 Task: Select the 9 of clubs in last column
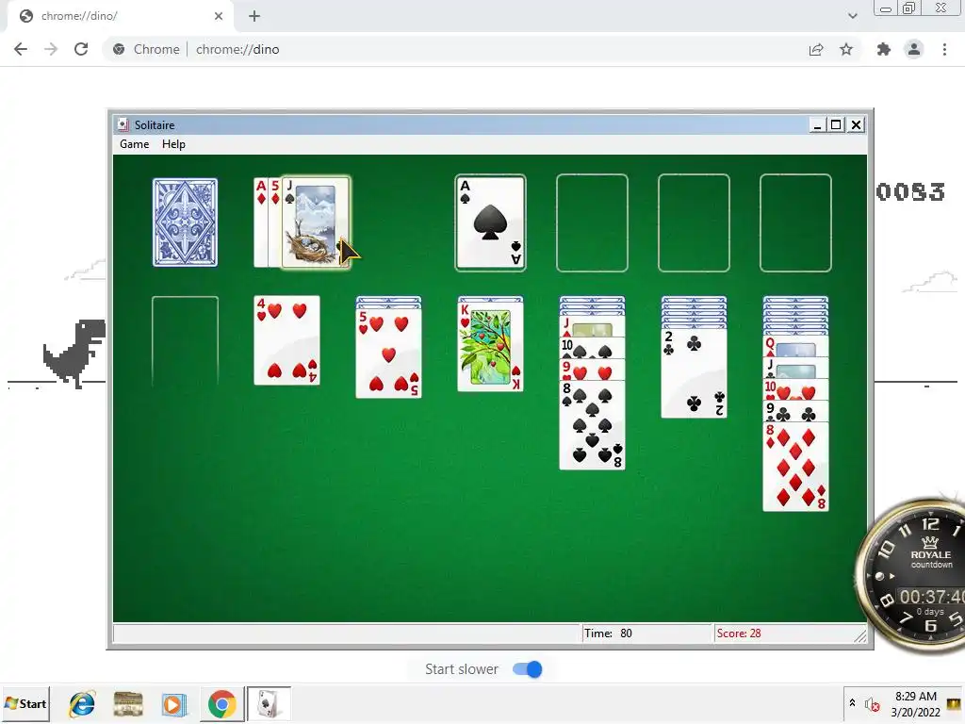795,411
